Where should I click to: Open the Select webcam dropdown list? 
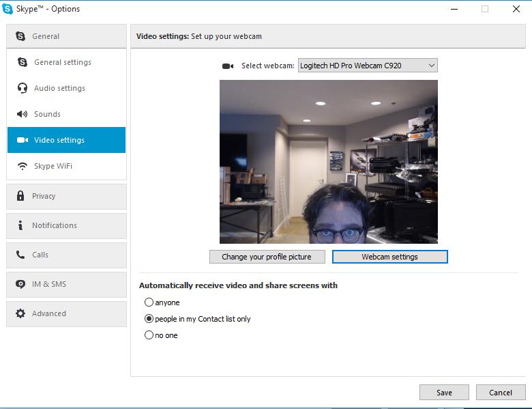[x=368, y=66]
